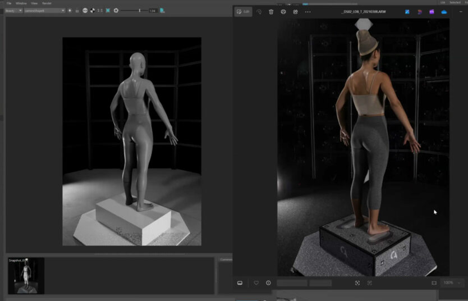468x301 pixels.
Task: Open the cameraShape camera dropdown
Action: tap(44, 11)
